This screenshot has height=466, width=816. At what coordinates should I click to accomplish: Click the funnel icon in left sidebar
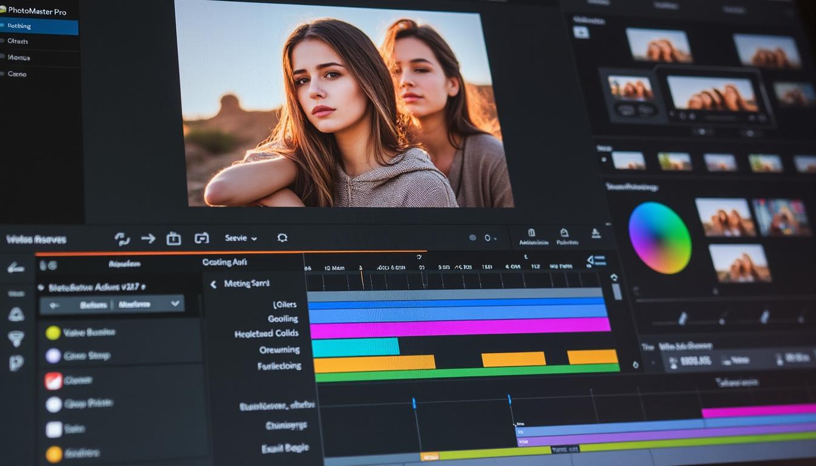tap(16, 339)
